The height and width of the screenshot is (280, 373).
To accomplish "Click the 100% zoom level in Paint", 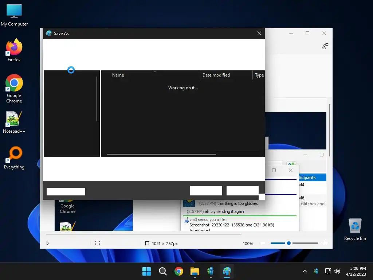I will pyautogui.click(x=248, y=243).
